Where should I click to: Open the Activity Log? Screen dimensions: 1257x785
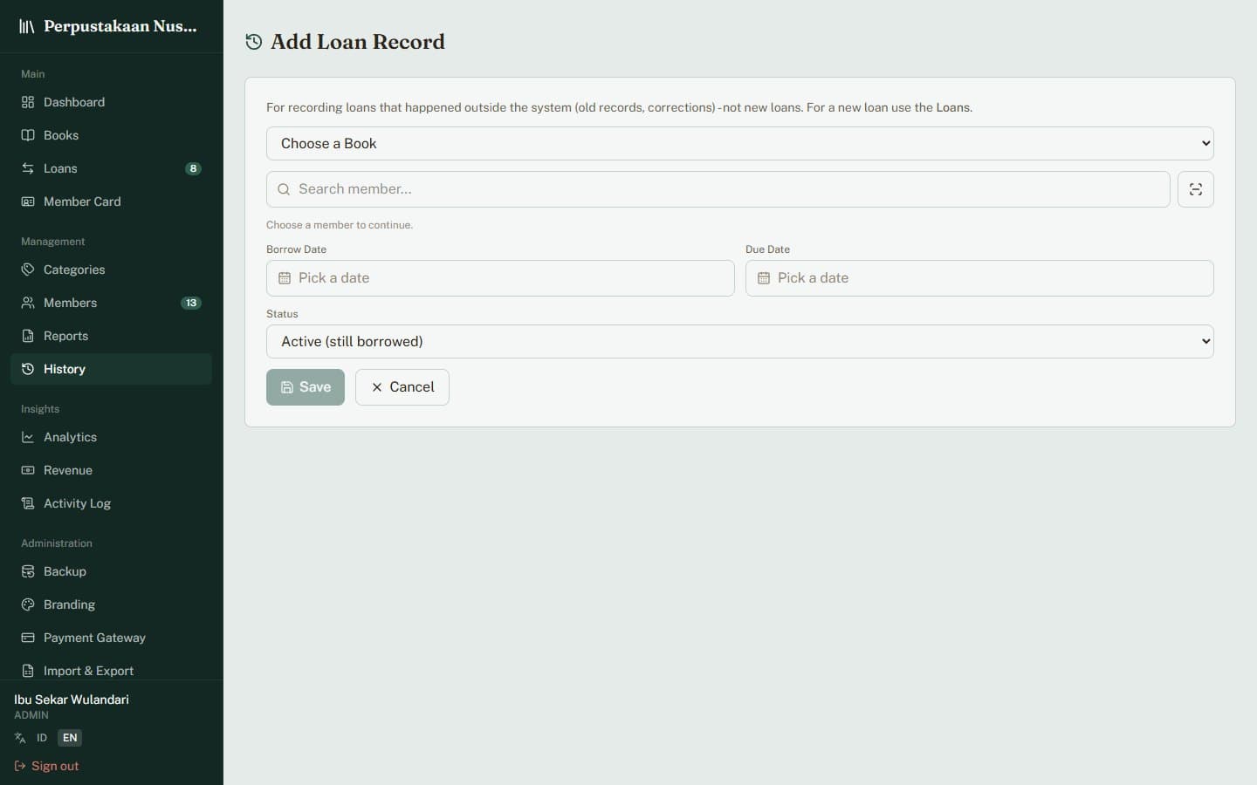coord(111,503)
